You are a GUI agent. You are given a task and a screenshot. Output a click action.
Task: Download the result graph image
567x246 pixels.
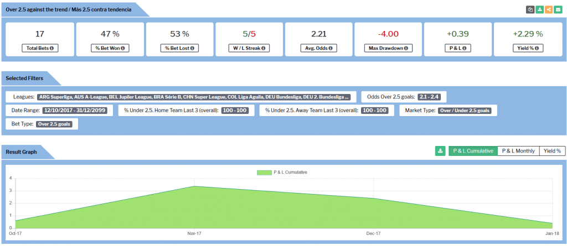pos(440,150)
